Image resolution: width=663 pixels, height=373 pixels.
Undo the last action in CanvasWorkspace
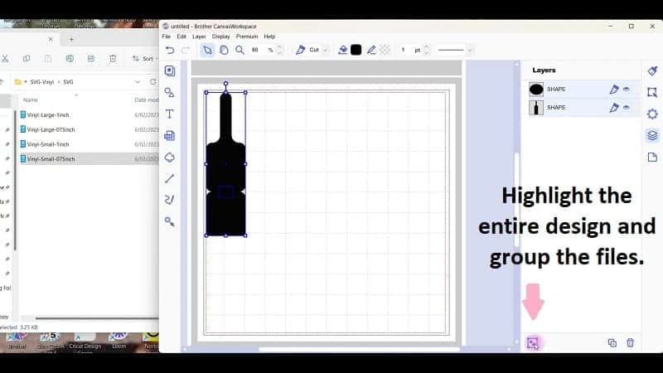[170, 50]
